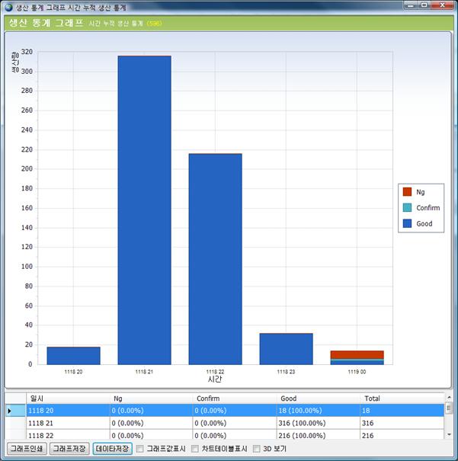The image size is (458, 461).
Task: Click the Confirm column header
Action: (x=235, y=399)
